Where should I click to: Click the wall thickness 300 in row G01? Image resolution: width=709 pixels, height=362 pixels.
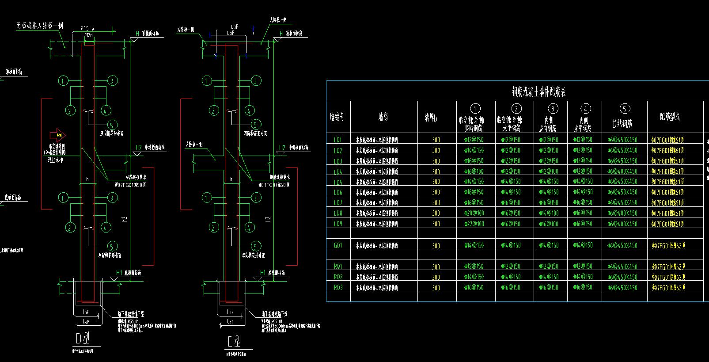436,246
